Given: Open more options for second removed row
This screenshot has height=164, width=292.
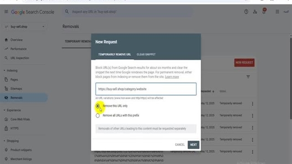Looking at the screenshot, I should tap(252, 116).
